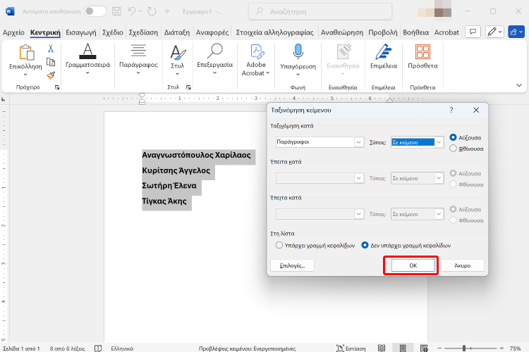Open the Επιλογές... options button
Viewport: 529px width, 352px height.
click(292, 265)
